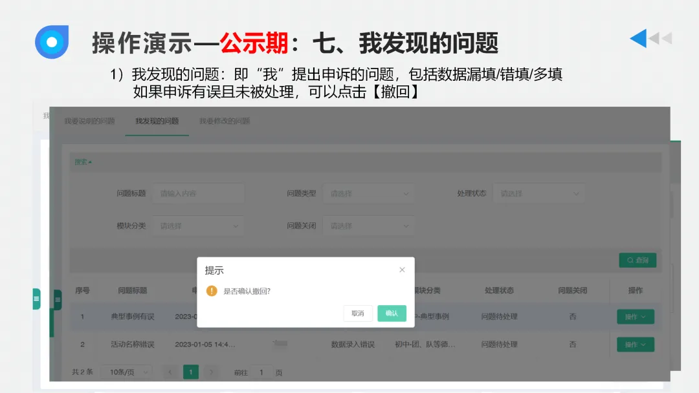Click the upper green hamburger icon on left edge

pyautogui.click(x=37, y=299)
